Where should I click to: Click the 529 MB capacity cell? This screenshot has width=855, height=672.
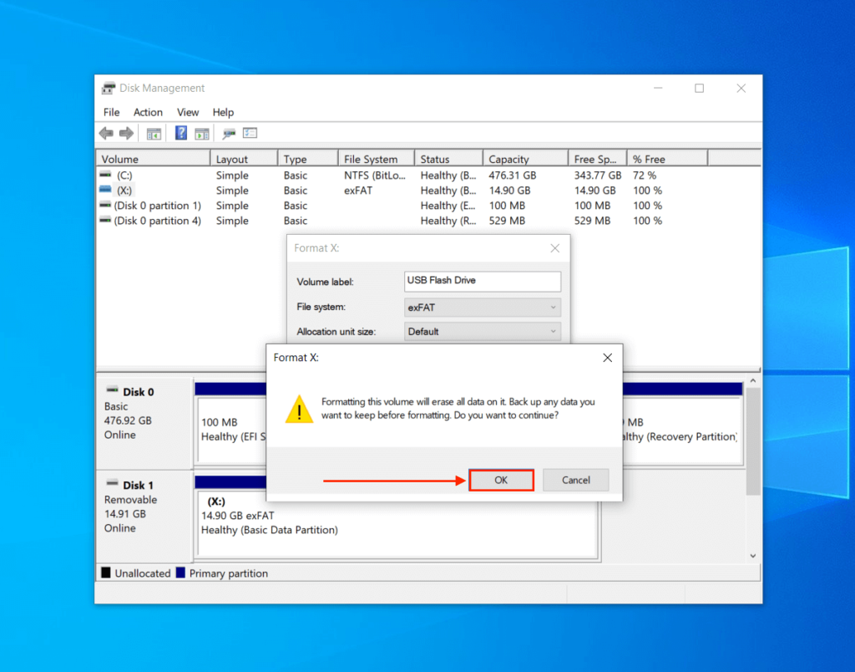507,221
